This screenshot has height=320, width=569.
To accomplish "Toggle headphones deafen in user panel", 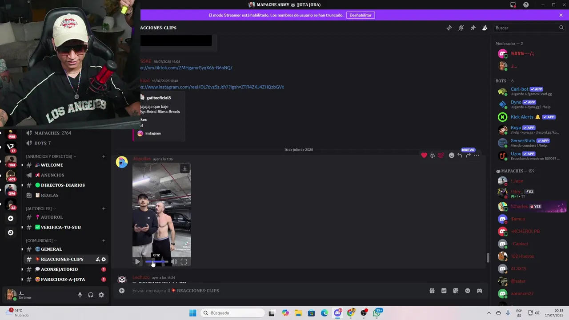I will [x=91, y=295].
